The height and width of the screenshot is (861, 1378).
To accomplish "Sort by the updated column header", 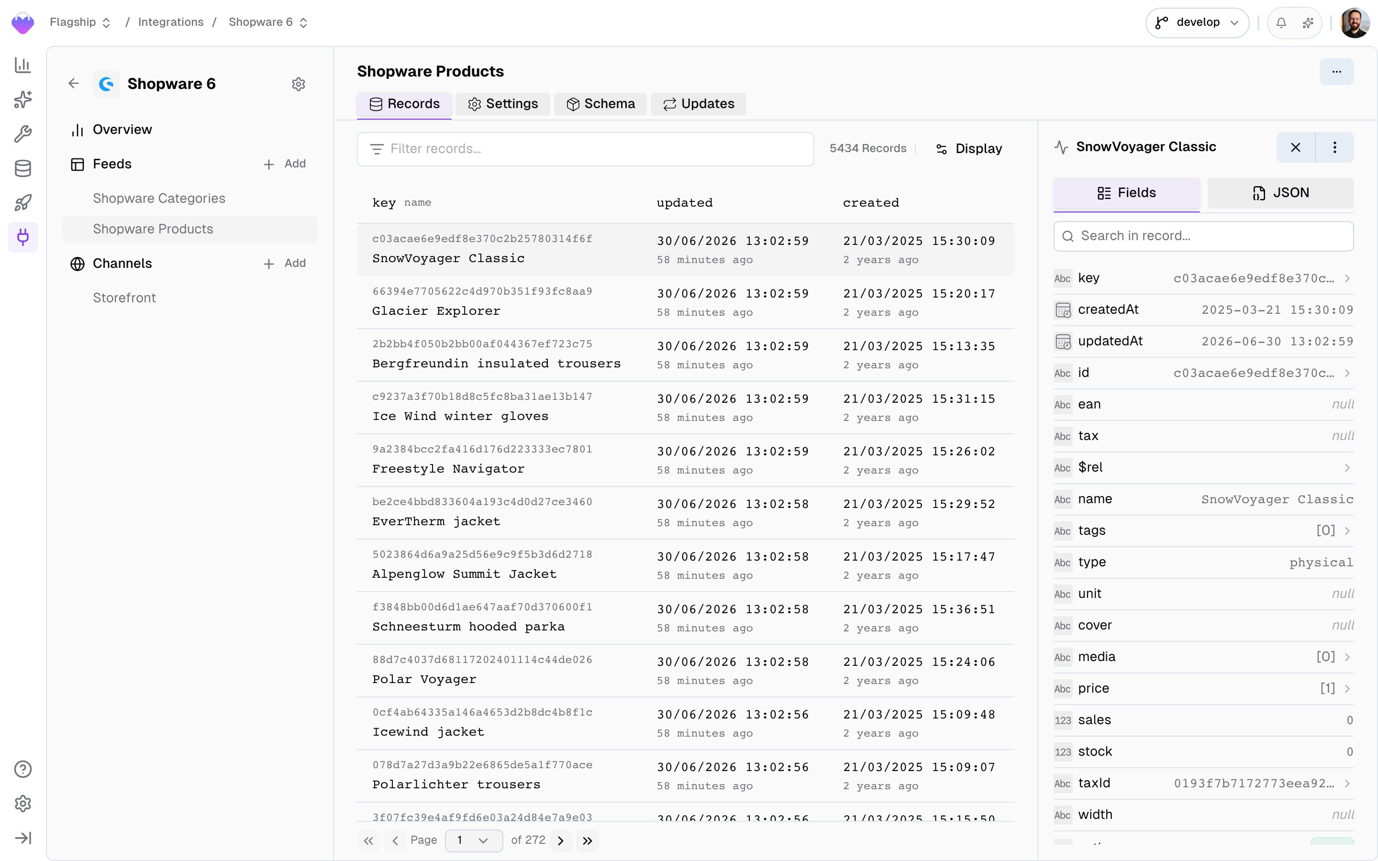I will point(684,203).
